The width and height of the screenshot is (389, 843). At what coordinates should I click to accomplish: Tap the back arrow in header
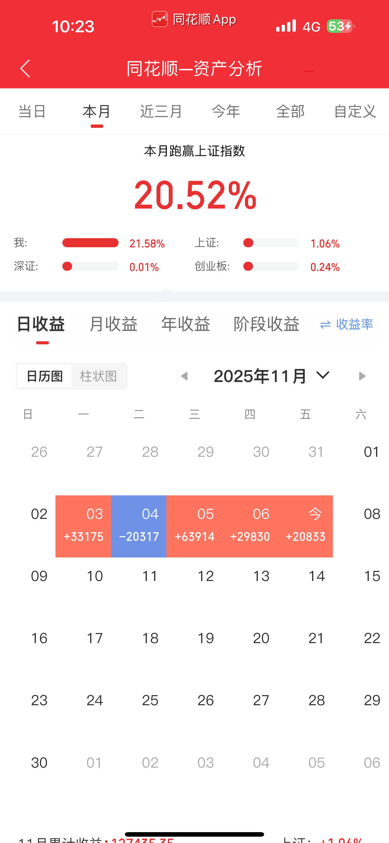[x=25, y=68]
